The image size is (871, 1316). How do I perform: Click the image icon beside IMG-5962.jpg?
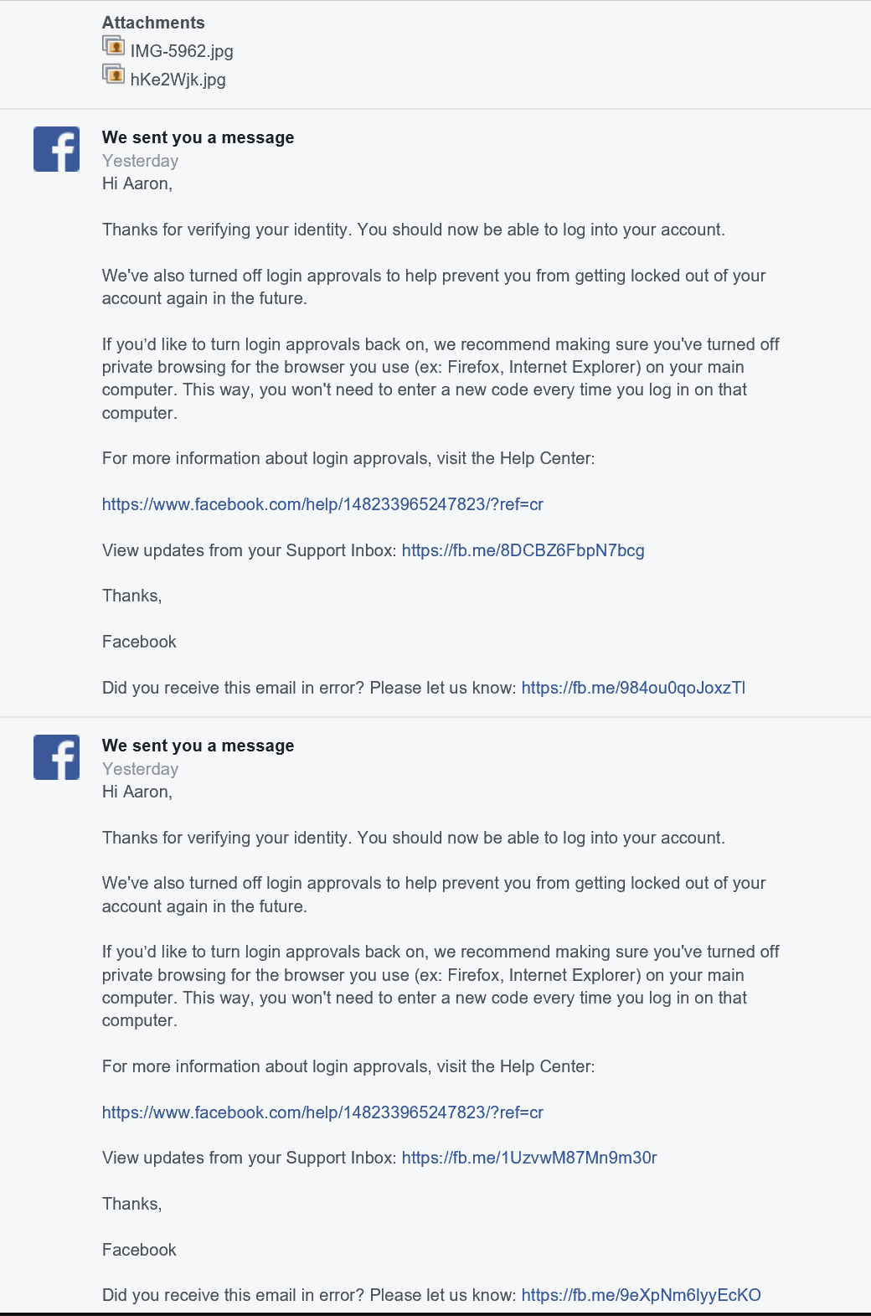coord(113,45)
